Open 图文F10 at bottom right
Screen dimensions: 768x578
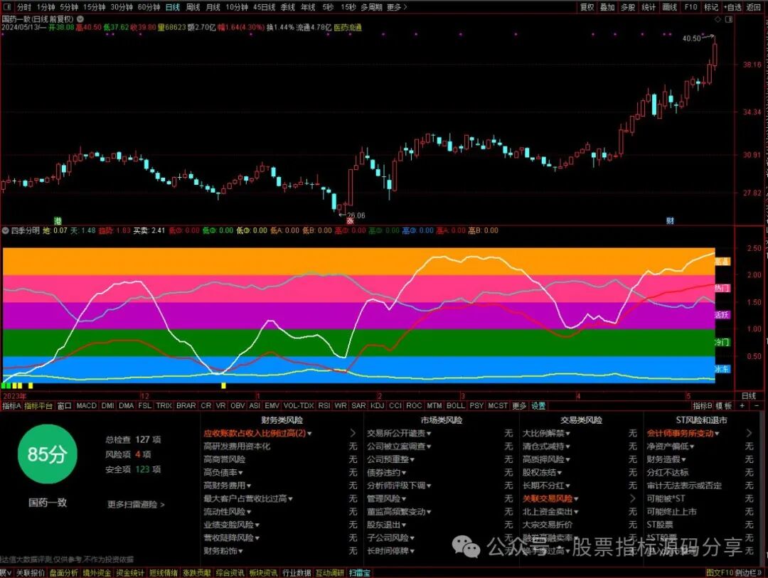[720, 572]
